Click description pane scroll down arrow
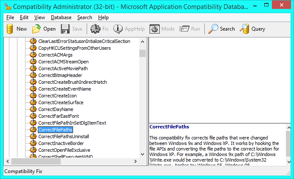294x179 pixels. click(289, 162)
